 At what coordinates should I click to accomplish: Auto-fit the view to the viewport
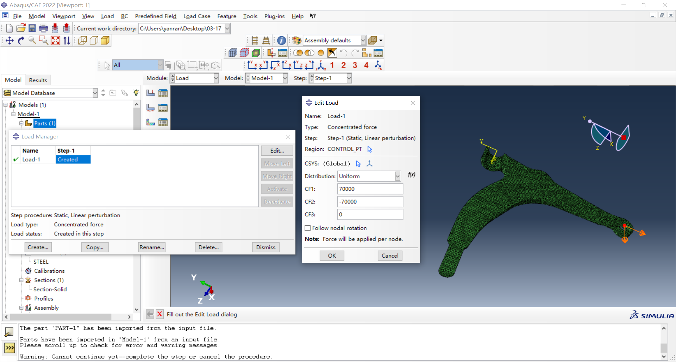tap(55, 41)
